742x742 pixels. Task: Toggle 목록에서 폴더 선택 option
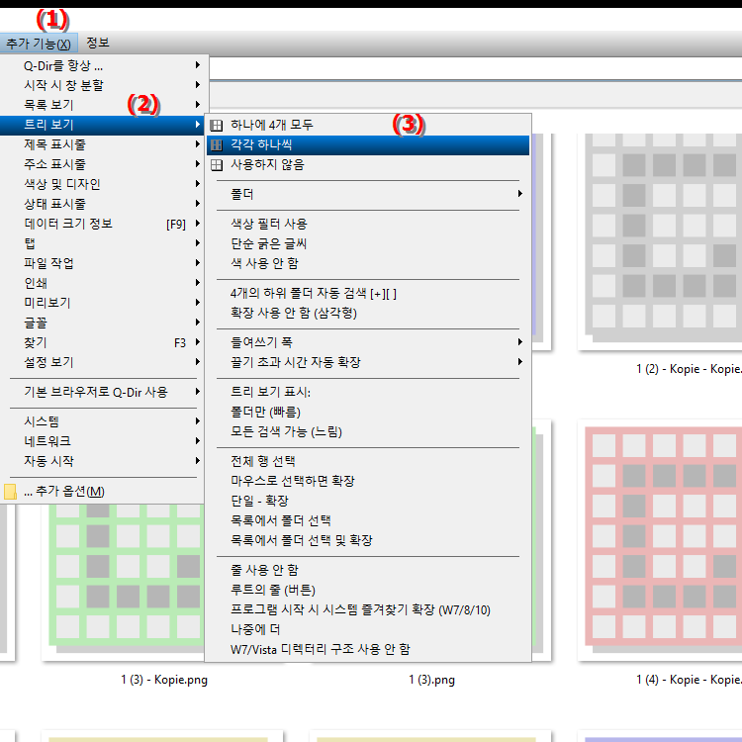pyautogui.click(x=368, y=520)
